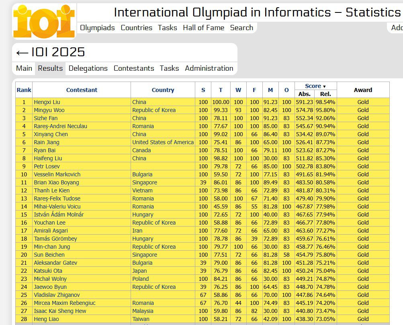The height and width of the screenshot is (325, 403).
Task: Open the Countries navigation item
Action: [136, 28]
